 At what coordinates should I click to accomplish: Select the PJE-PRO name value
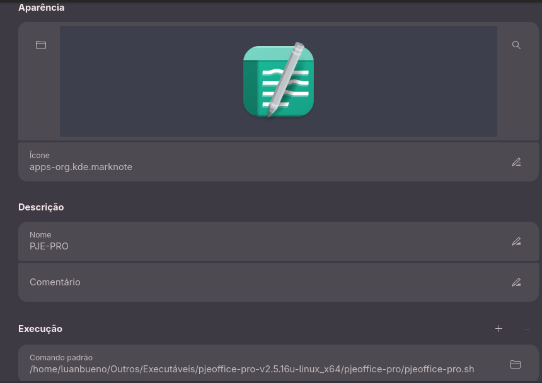(x=49, y=246)
